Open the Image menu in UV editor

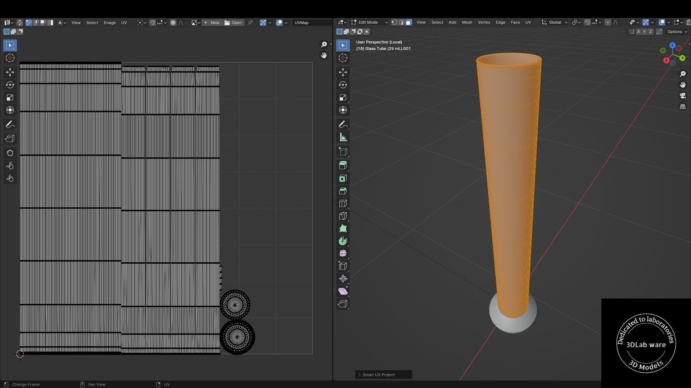(109, 23)
